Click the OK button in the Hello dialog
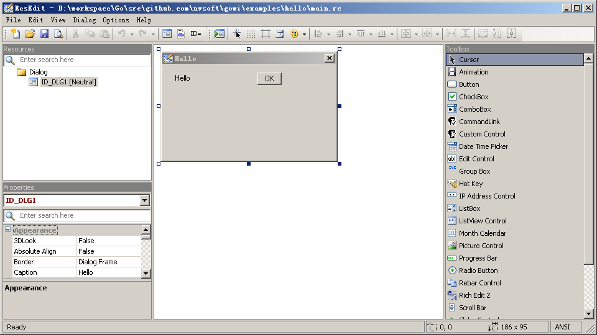Screen dimensions: 597x335 tap(269, 79)
